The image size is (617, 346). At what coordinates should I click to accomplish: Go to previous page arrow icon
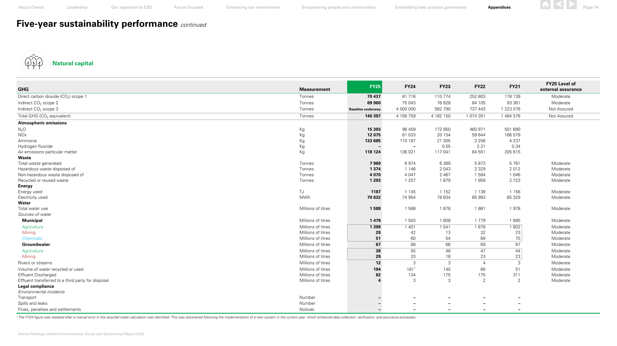pyautogui.click(x=558, y=5)
